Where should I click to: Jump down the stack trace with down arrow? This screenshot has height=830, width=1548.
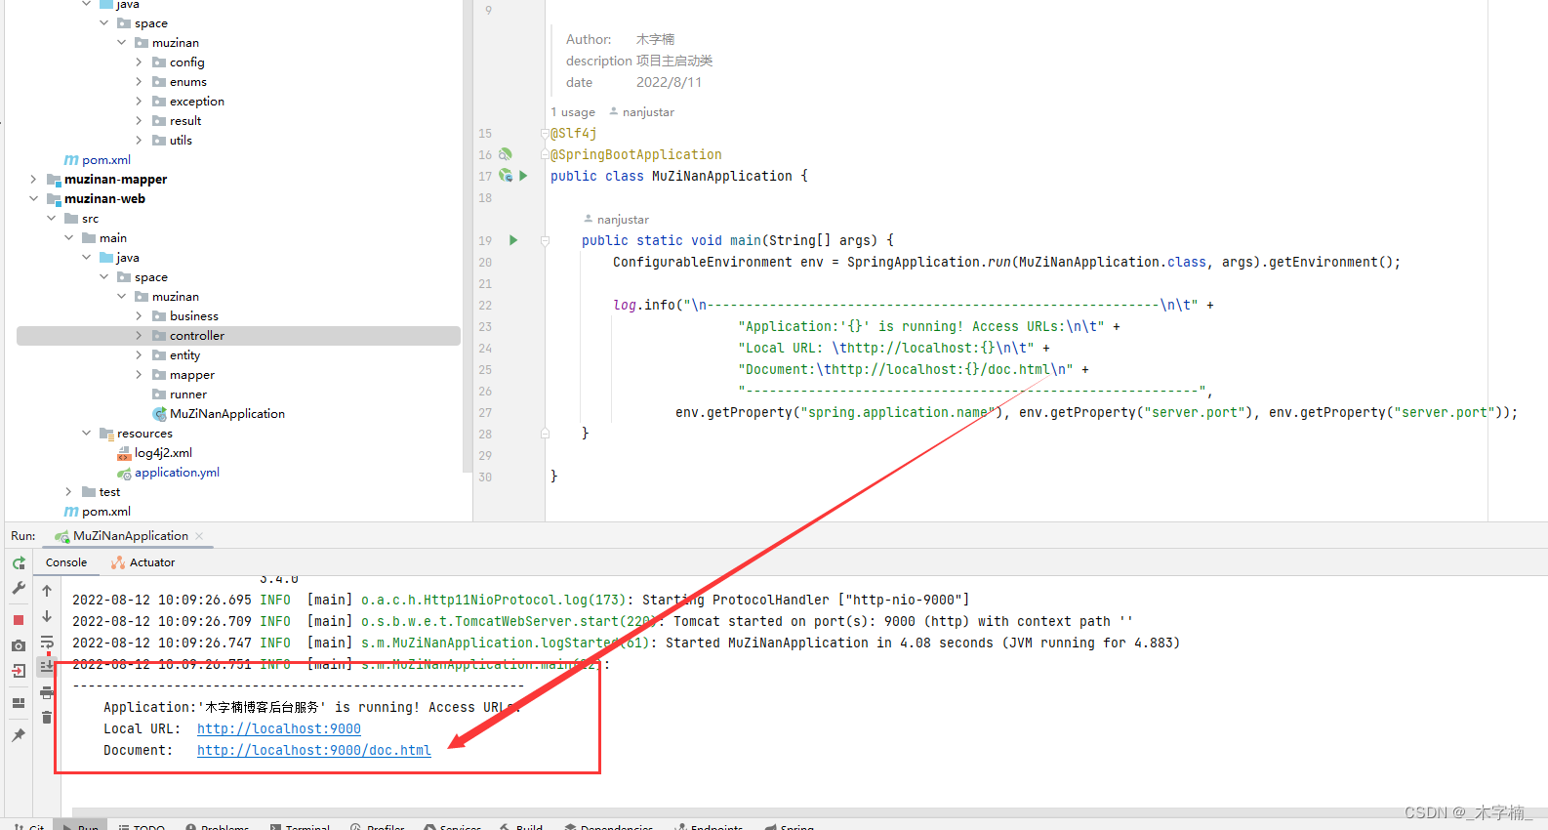[x=47, y=616]
